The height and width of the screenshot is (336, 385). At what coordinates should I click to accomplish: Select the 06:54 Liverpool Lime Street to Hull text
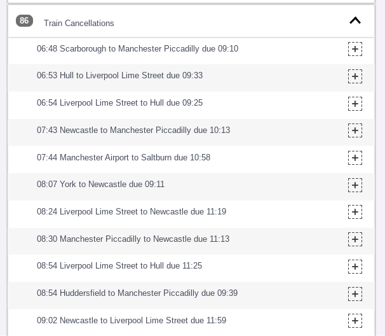pos(120,103)
